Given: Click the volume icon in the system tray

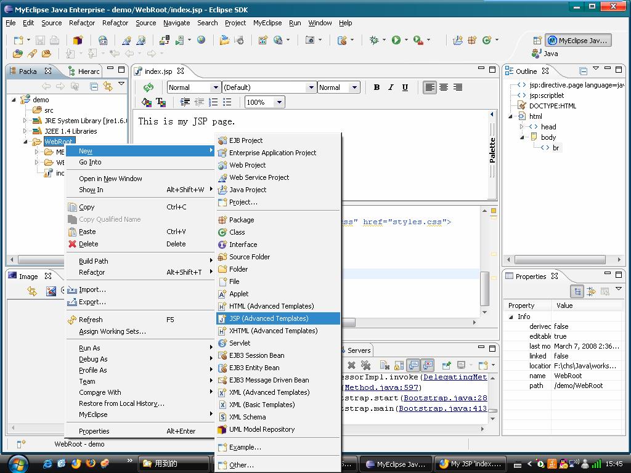Looking at the screenshot, I should [574, 464].
